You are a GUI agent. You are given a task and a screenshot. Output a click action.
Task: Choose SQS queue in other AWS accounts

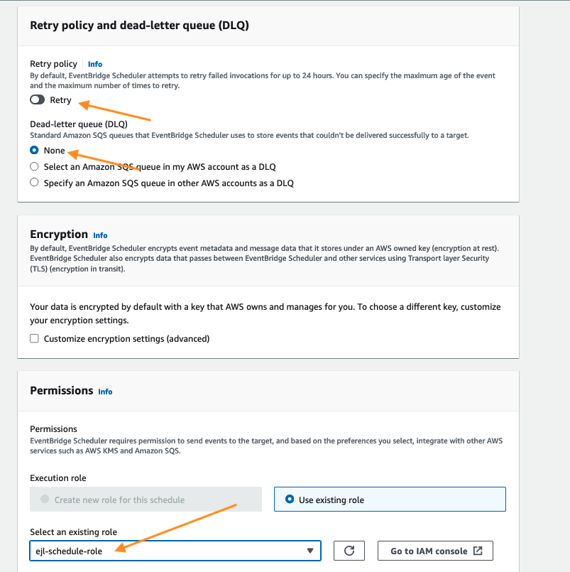click(34, 183)
